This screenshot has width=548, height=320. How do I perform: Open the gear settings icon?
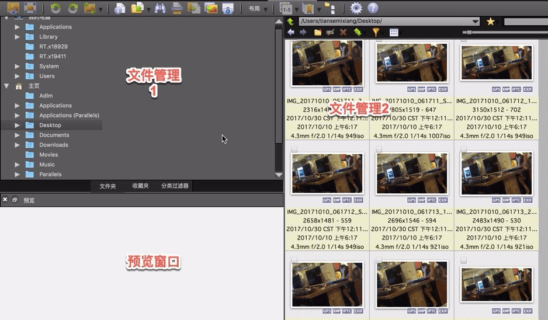click(356, 8)
